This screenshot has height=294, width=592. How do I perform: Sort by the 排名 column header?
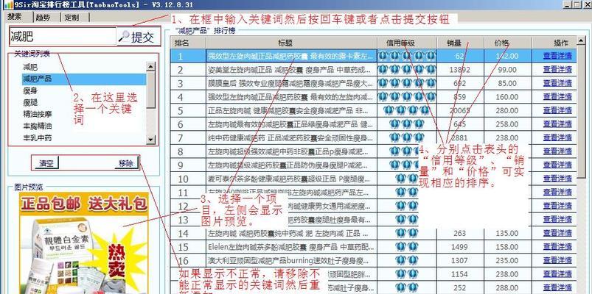(x=188, y=43)
